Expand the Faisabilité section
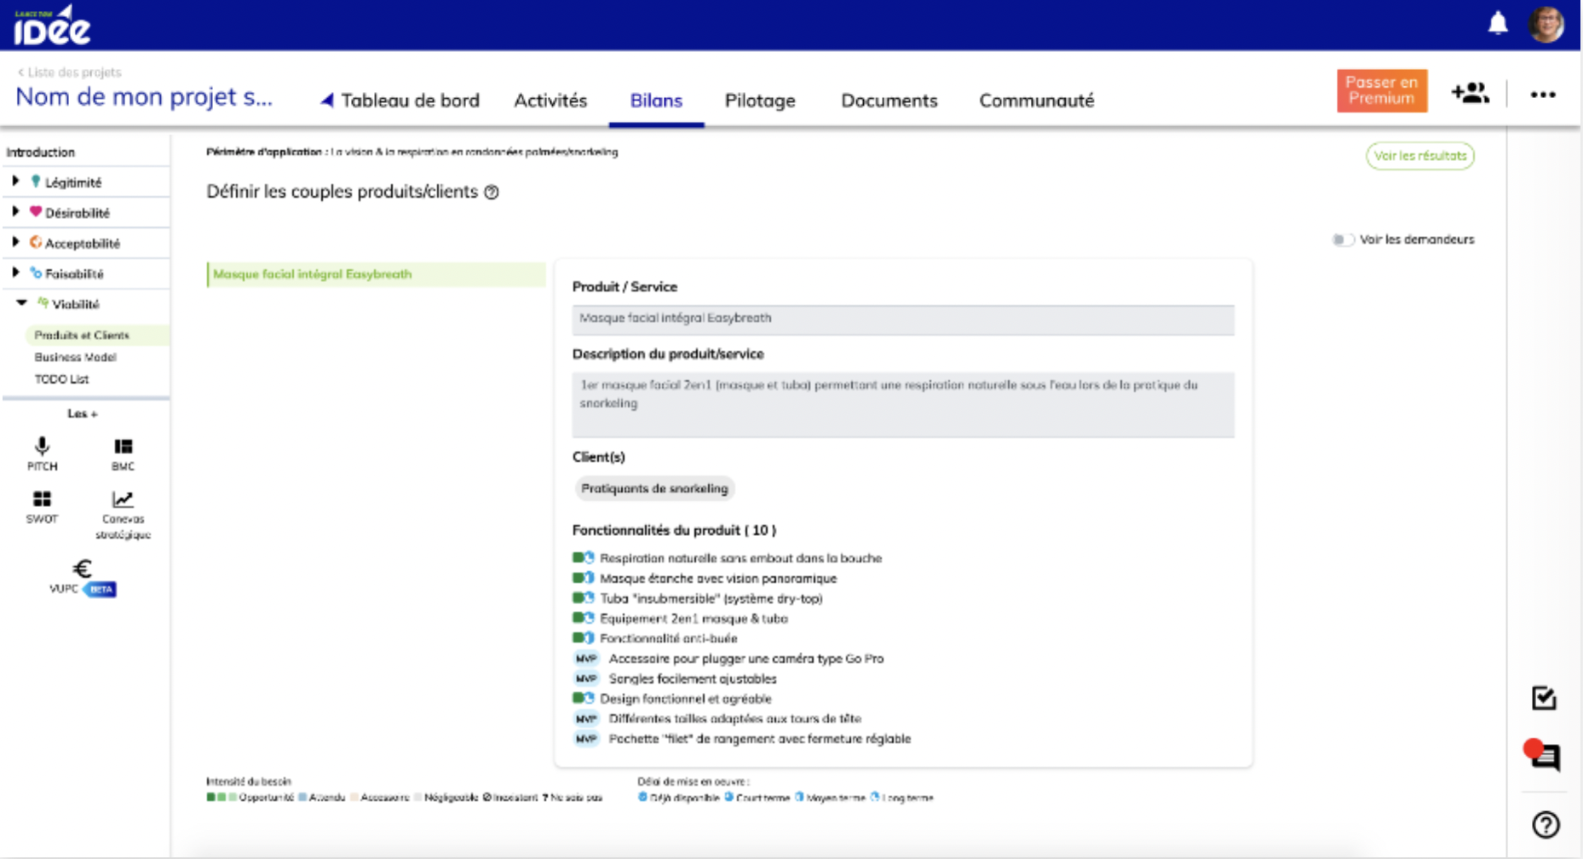The width and height of the screenshot is (1583, 859). 15,274
